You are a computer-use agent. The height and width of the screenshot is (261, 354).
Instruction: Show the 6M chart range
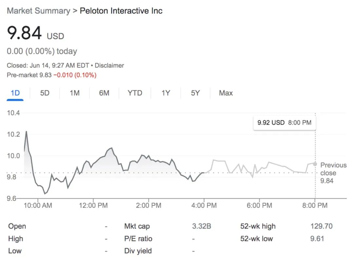(x=104, y=93)
